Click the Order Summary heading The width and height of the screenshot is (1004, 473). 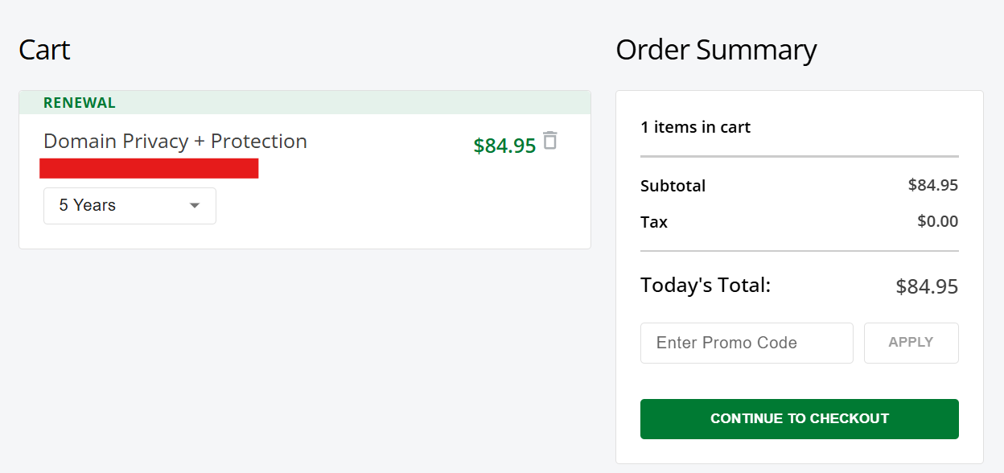716,50
